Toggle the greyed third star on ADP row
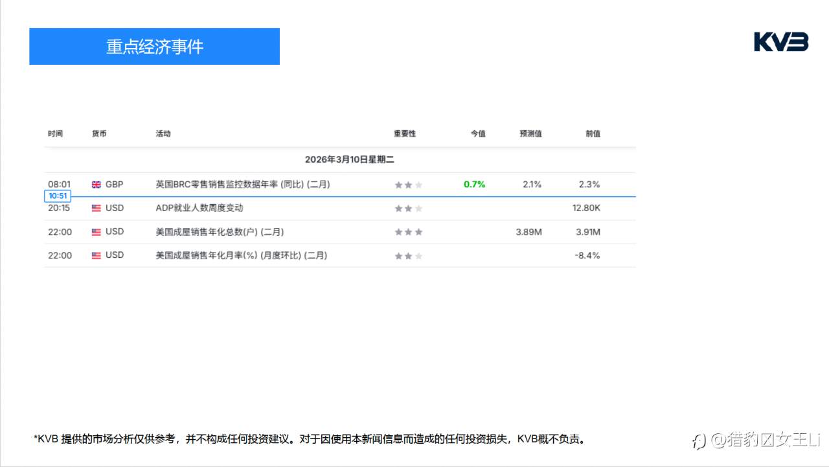Image resolution: width=829 pixels, height=467 pixels. tap(418, 208)
